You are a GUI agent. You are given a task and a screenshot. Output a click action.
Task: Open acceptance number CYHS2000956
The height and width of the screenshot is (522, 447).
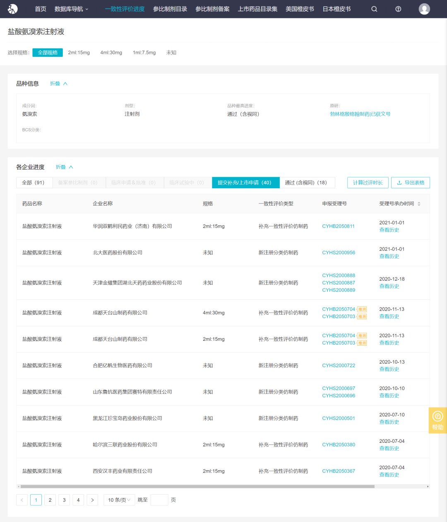[339, 253]
